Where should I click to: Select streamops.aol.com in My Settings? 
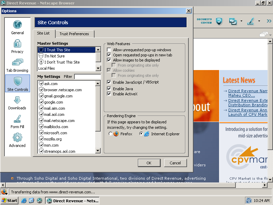click(67, 151)
